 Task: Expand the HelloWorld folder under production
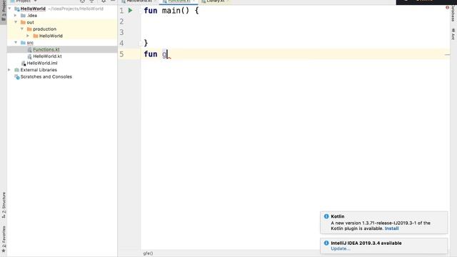(28, 36)
